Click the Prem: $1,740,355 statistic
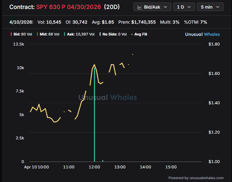The height and width of the screenshot is (182, 232). point(137,22)
